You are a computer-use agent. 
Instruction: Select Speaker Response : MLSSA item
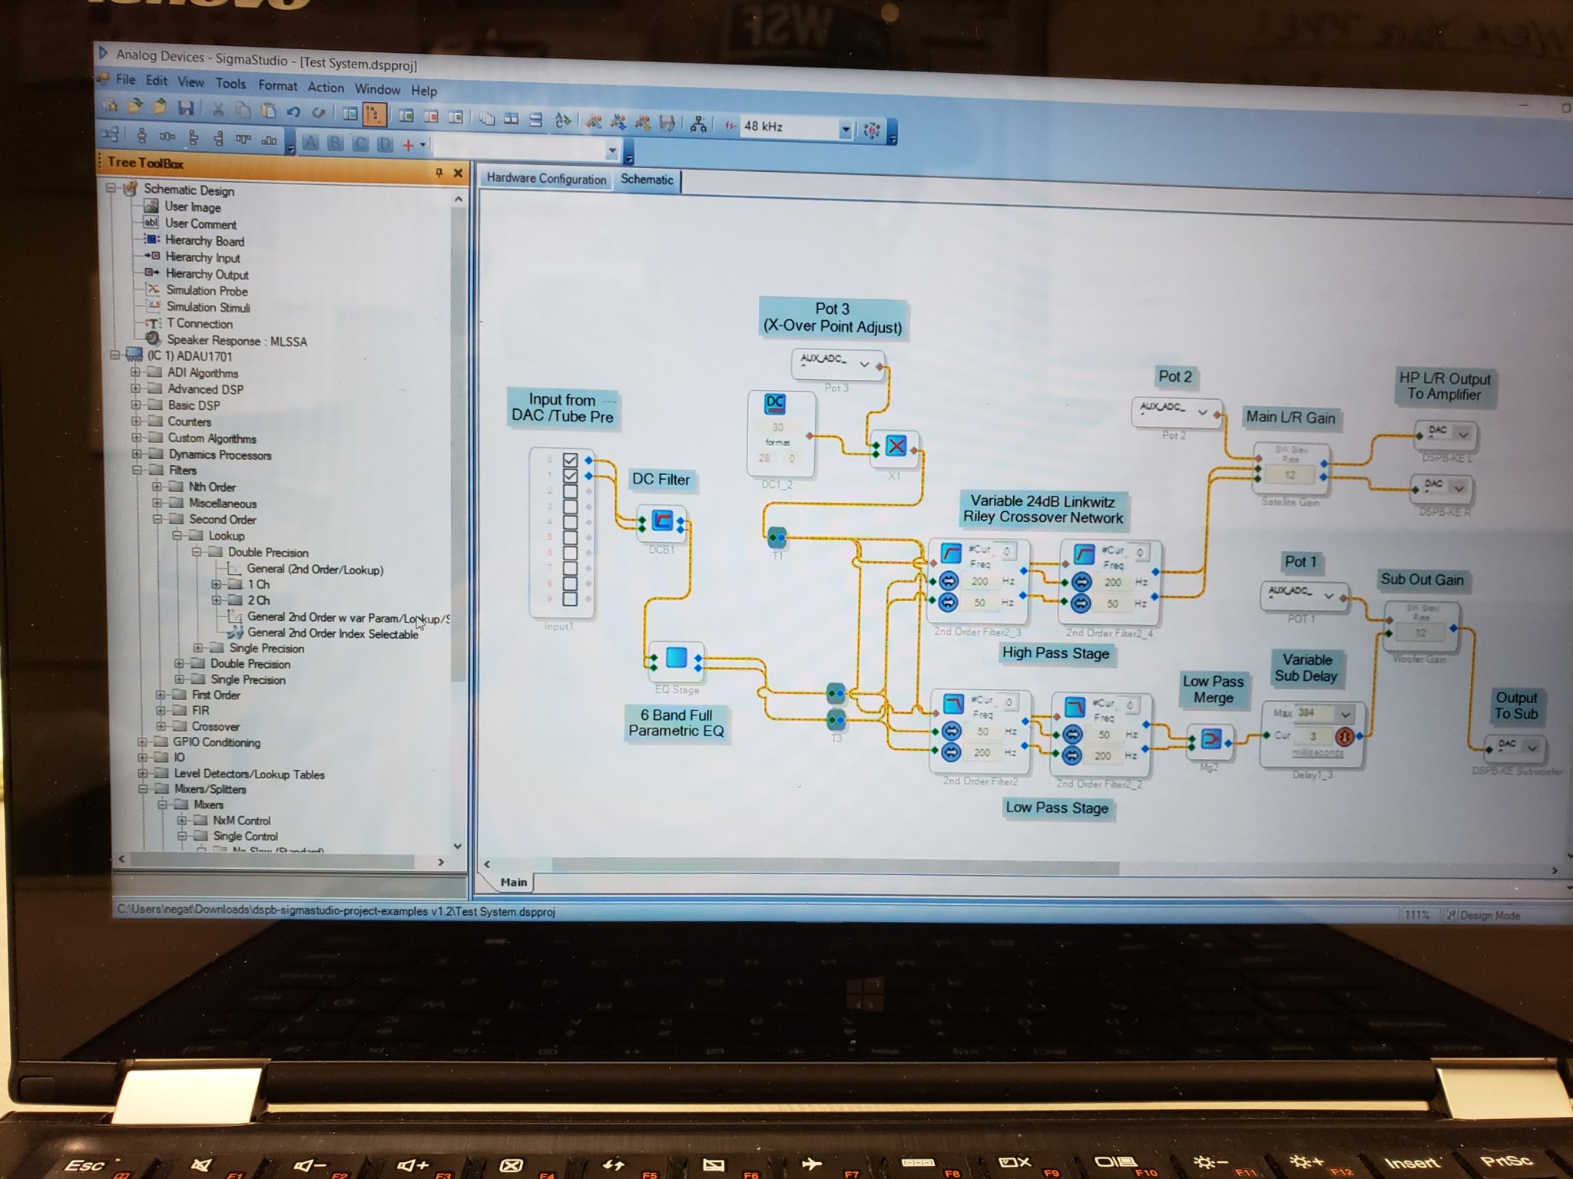[237, 341]
